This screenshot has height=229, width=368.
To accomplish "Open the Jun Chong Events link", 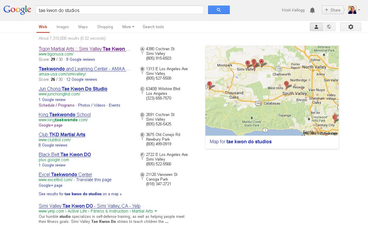I will click(x=114, y=105).
